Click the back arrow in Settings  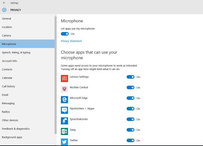pos(4,3)
